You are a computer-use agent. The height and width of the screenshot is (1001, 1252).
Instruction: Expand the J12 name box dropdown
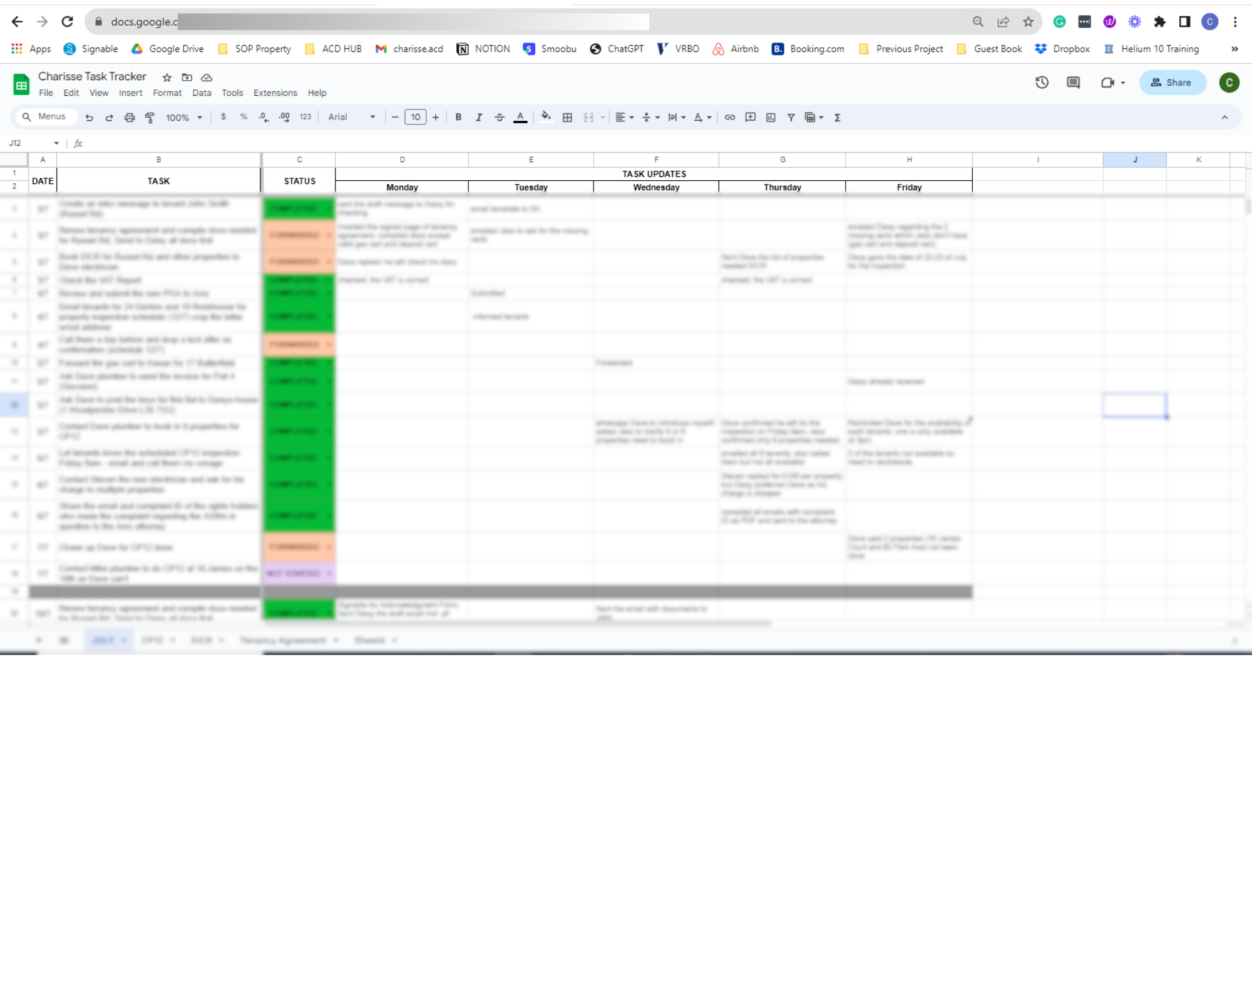tap(56, 143)
